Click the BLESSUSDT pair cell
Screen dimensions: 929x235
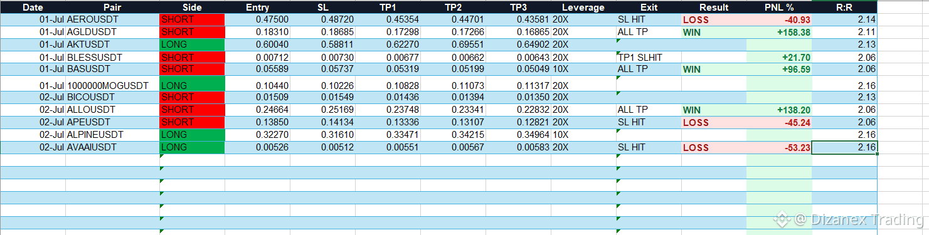pyautogui.click(x=112, y=57)
